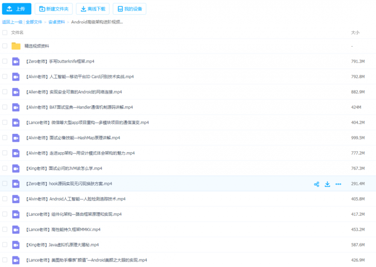Click the share icon on the hook源码 video row
The height and width of the screenshot is (267, 376).
pos(317,184)
